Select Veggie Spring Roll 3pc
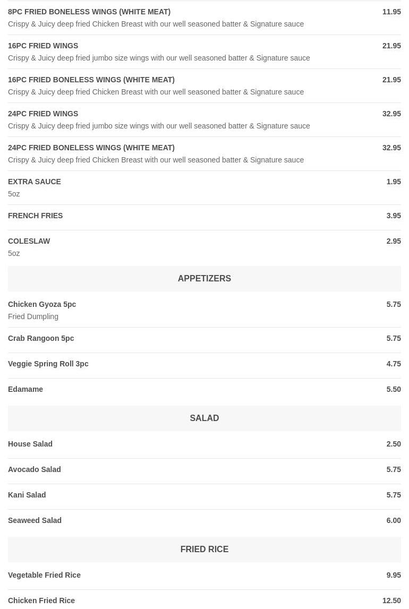This screenshot has width=409, height=609. [x=48, y=364]
